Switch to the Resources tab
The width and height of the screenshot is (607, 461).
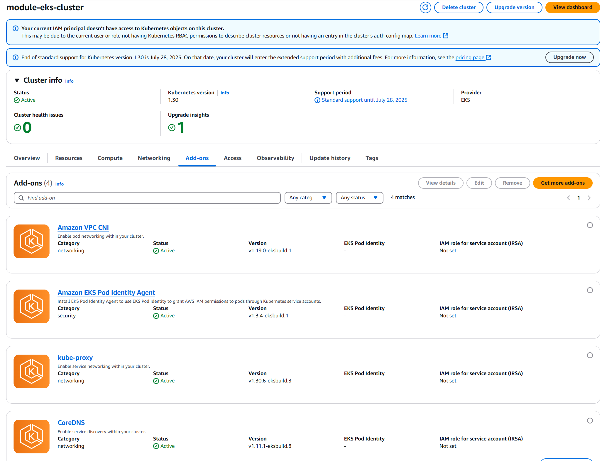[x=69, y=158]
